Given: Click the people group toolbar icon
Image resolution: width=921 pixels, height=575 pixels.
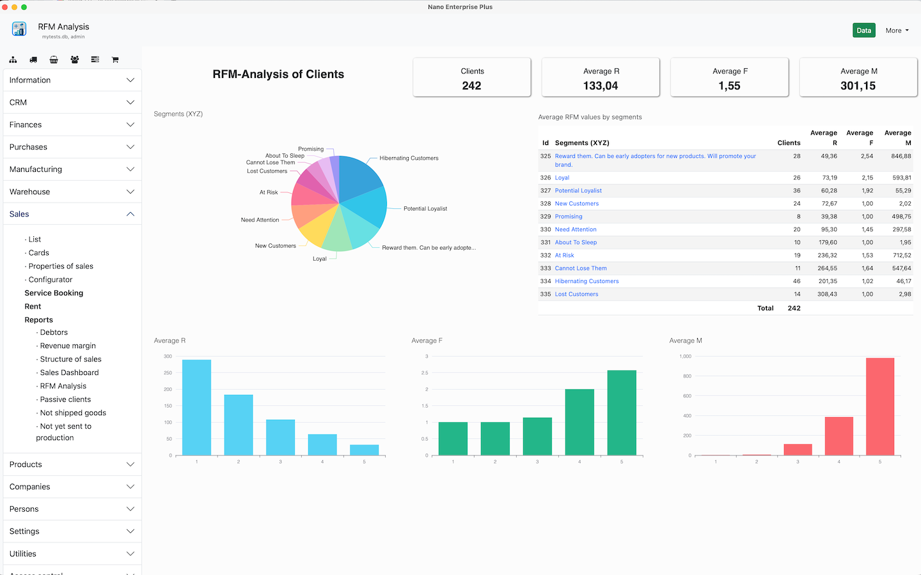Looking at the screenshot, I should 75,59.
